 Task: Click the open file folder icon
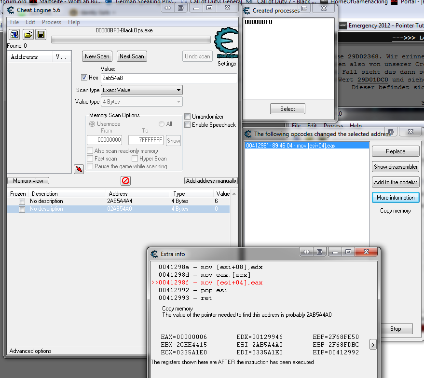click(28, 34)
